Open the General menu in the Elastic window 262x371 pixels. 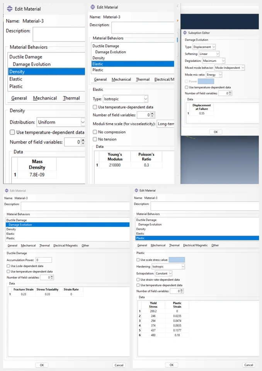click(100, 80)
